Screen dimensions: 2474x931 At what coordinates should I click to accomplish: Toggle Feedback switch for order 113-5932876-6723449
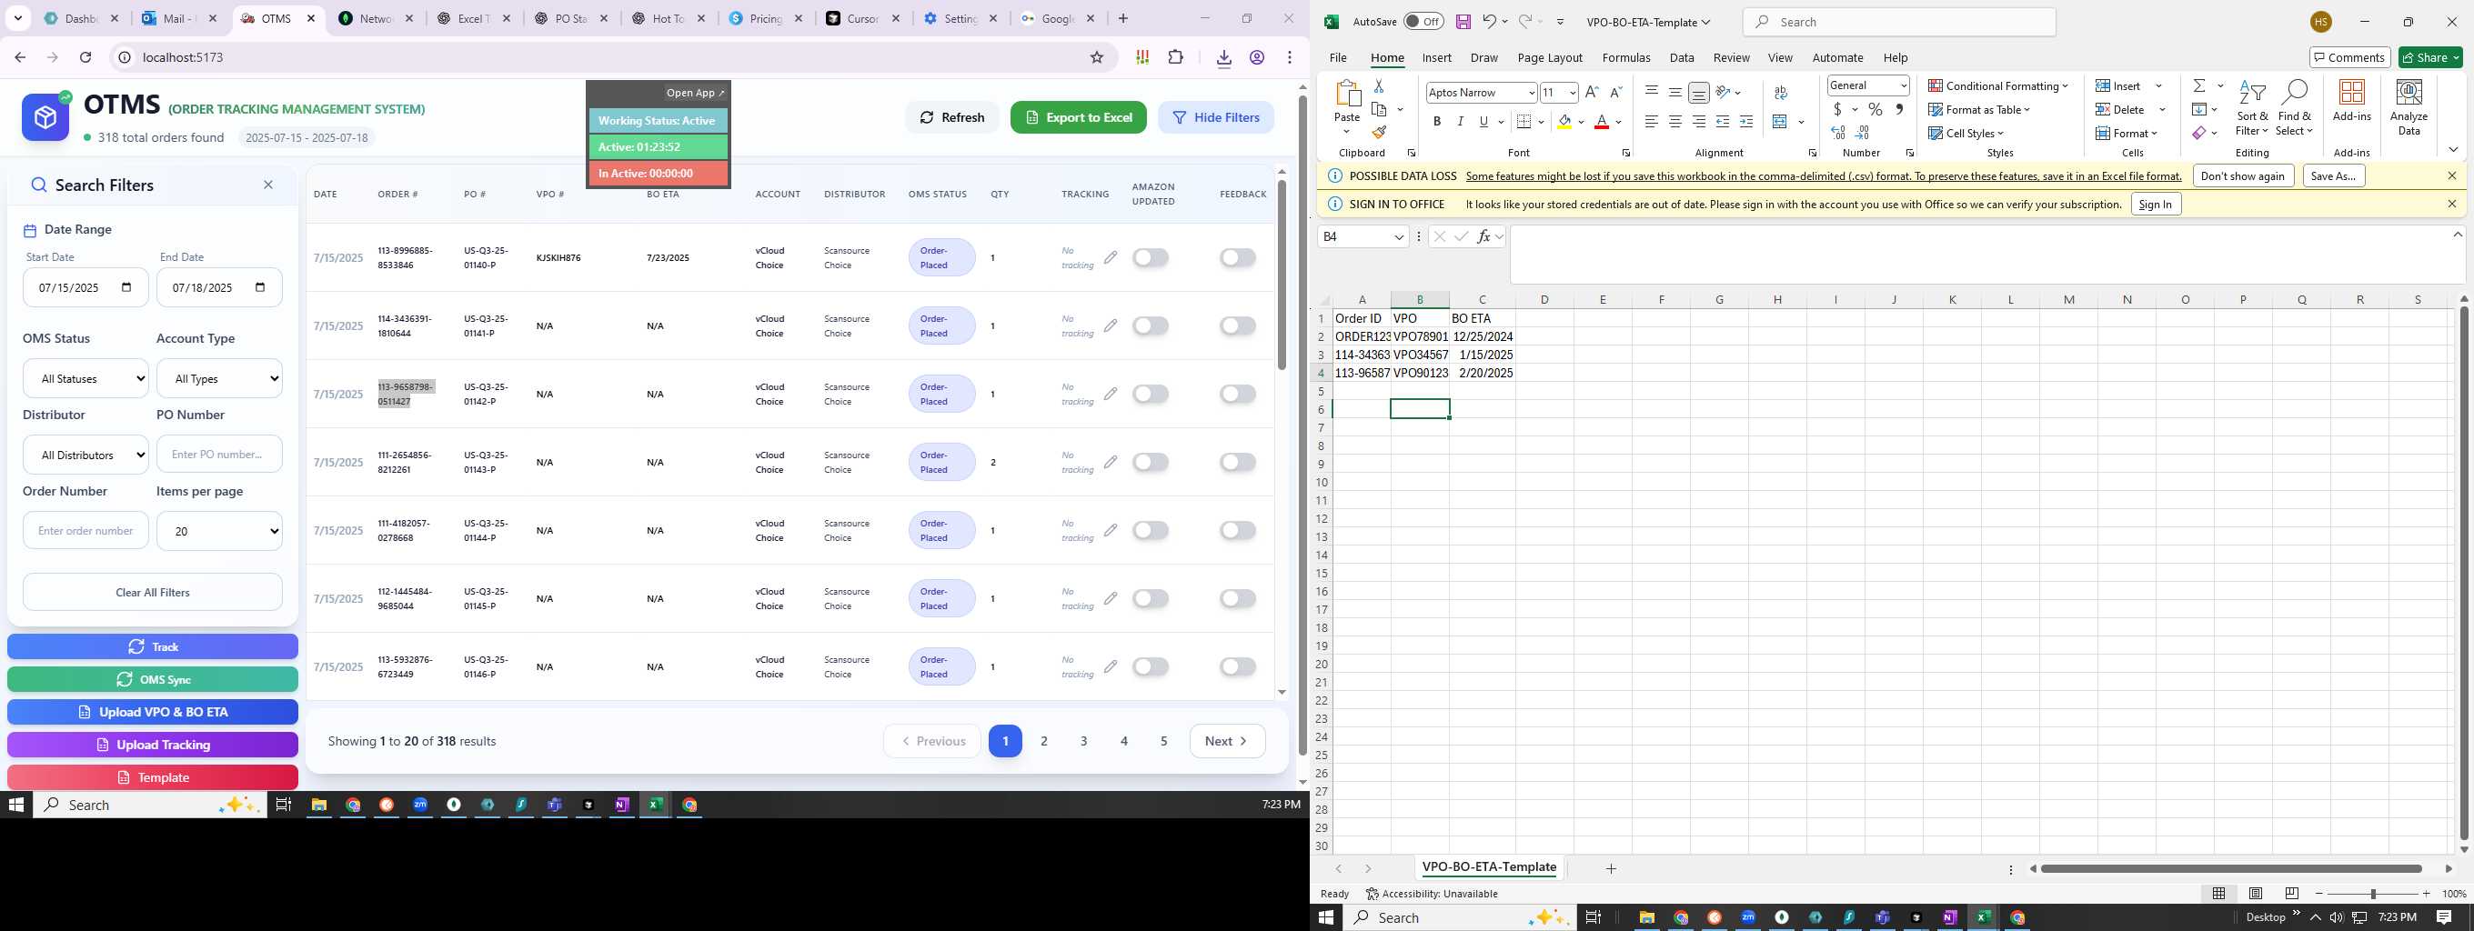tap(1238, 666)
